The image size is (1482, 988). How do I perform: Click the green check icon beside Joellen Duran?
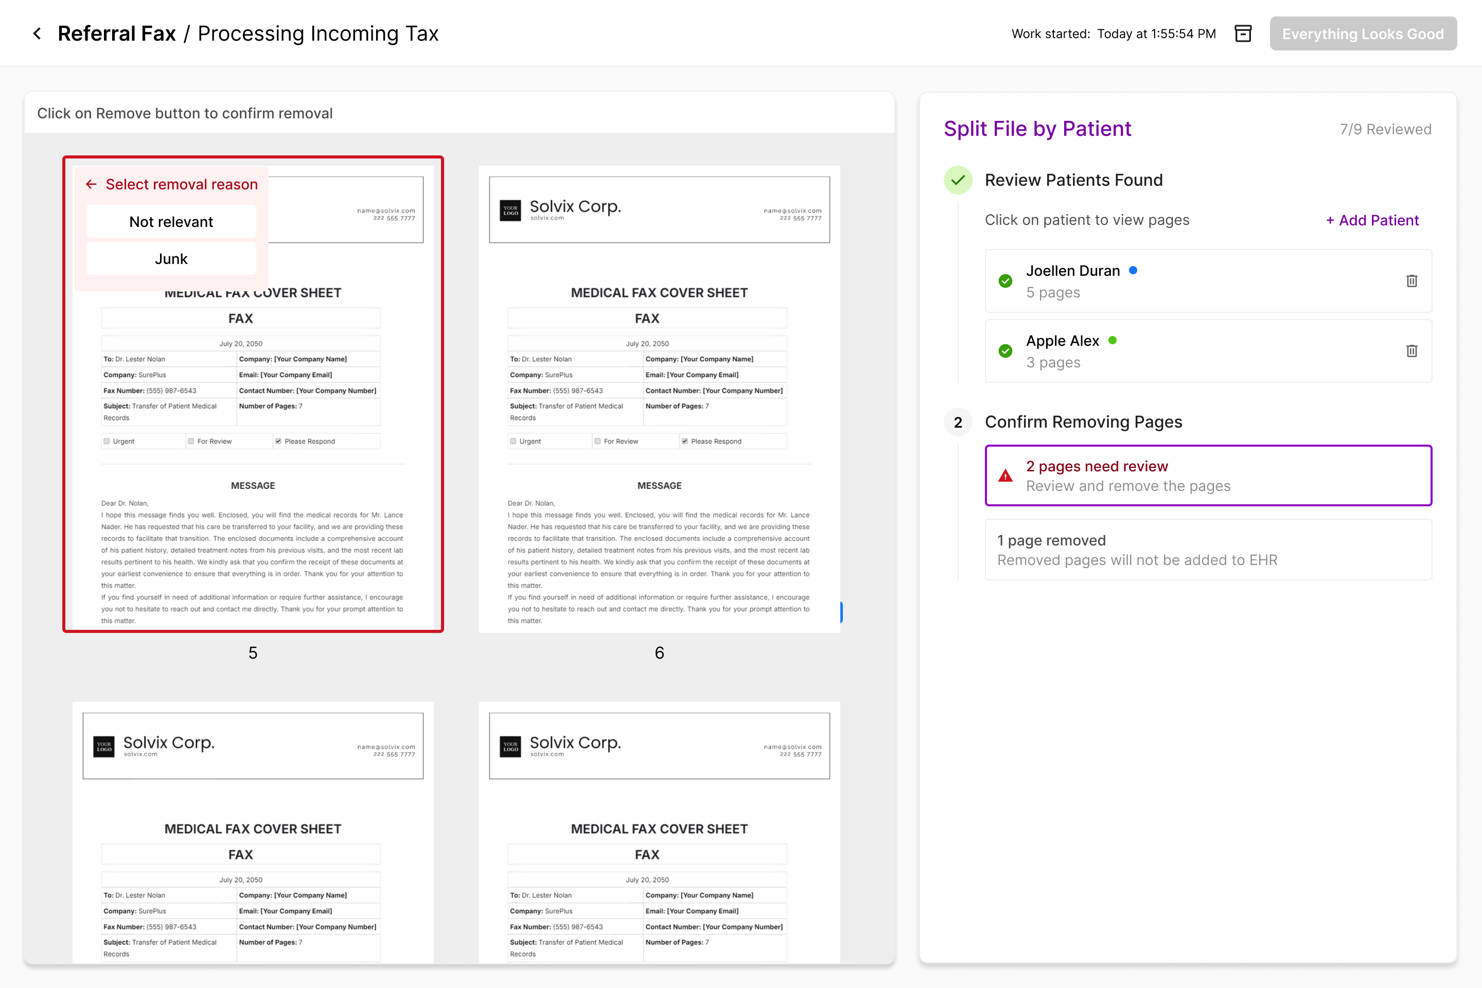[1005, 281]
